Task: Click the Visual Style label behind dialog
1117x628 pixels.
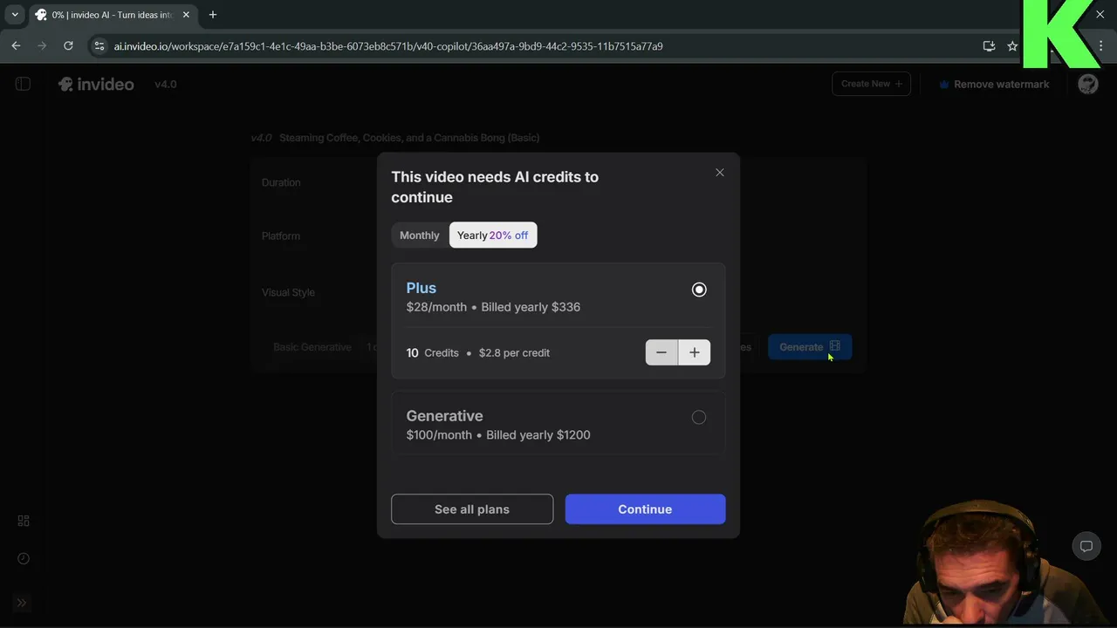Action: point(288,292)
